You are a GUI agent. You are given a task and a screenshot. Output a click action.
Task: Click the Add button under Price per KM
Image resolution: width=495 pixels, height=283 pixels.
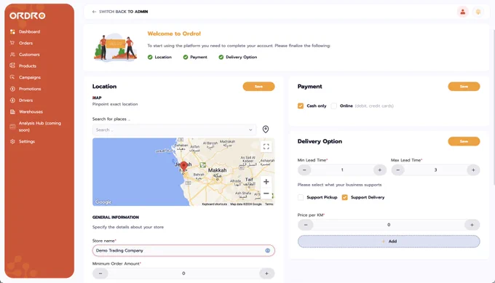click(389, 242)
